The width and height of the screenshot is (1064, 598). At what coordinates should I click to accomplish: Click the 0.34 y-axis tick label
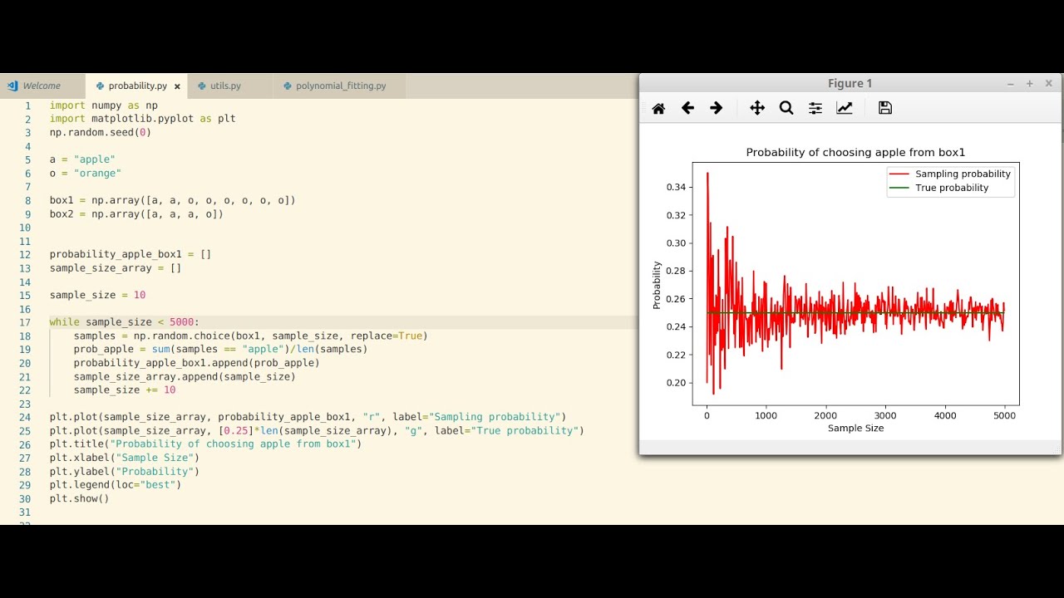coord(677,187)
